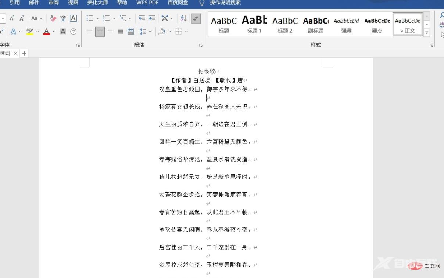Click the Increase Indent icon

[x=152, y=18]
